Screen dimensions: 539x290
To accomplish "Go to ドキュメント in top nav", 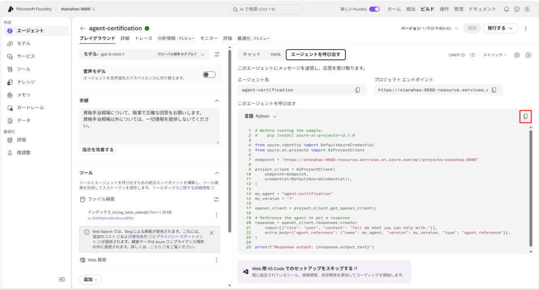I will (482, 9).
